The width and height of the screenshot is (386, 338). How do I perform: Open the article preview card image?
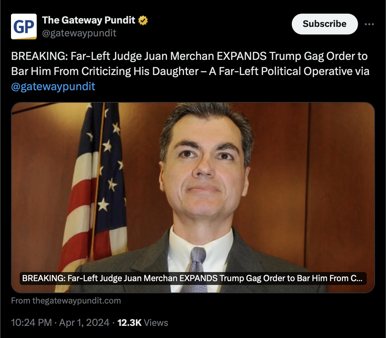tap(193, 197)
